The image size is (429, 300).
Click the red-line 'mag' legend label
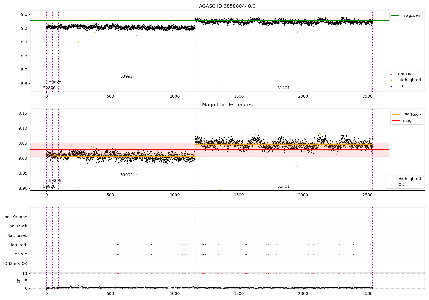tap(407, 121)
